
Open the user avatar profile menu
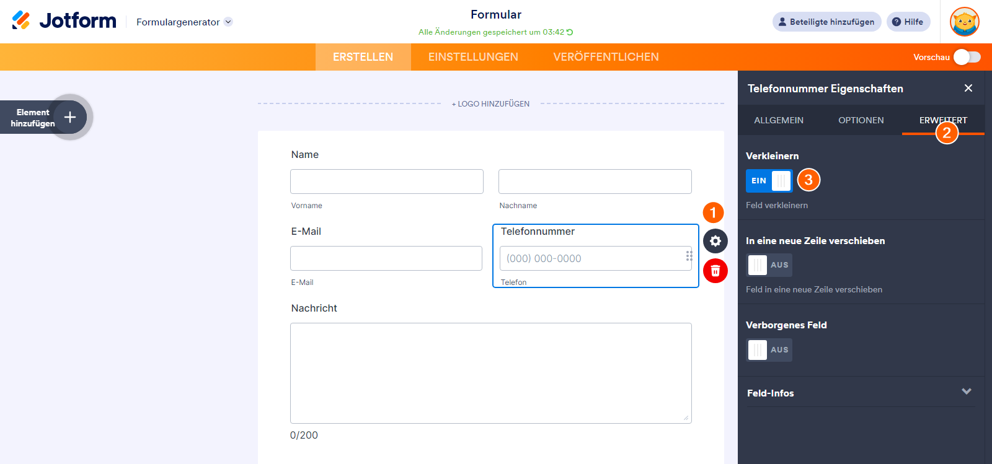[964, 22]
